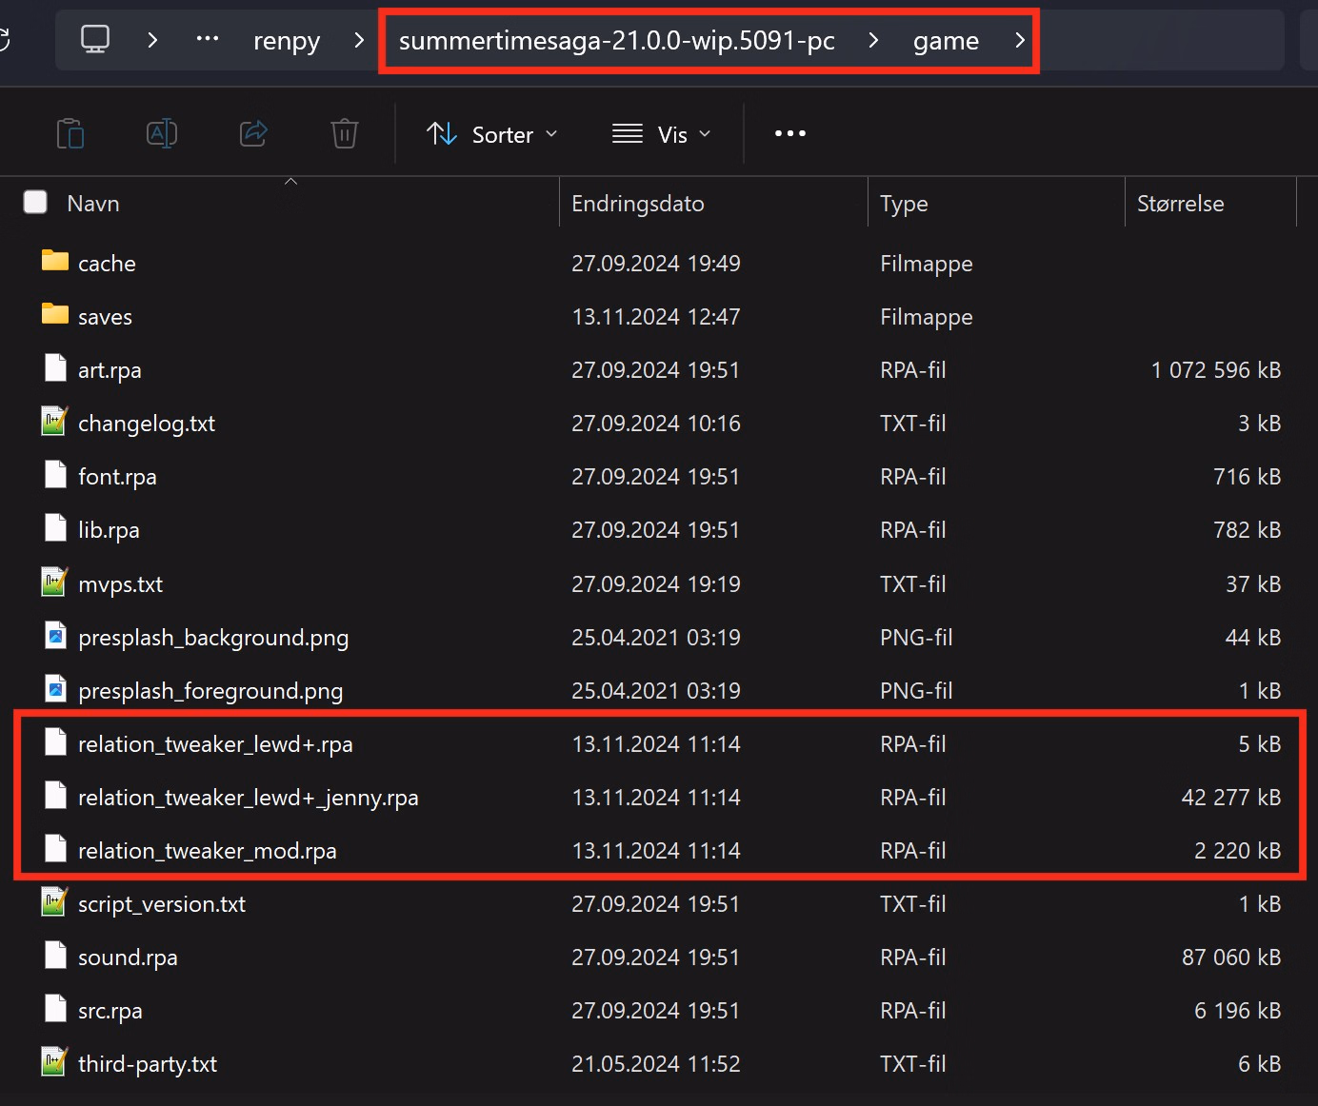Click the art.rpa file icon

[x=55, y=367]
